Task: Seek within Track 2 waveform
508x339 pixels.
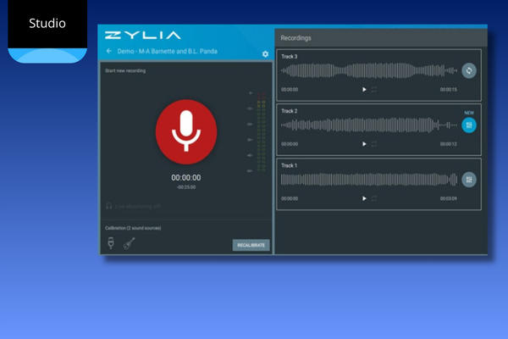Action: (369, 125)
